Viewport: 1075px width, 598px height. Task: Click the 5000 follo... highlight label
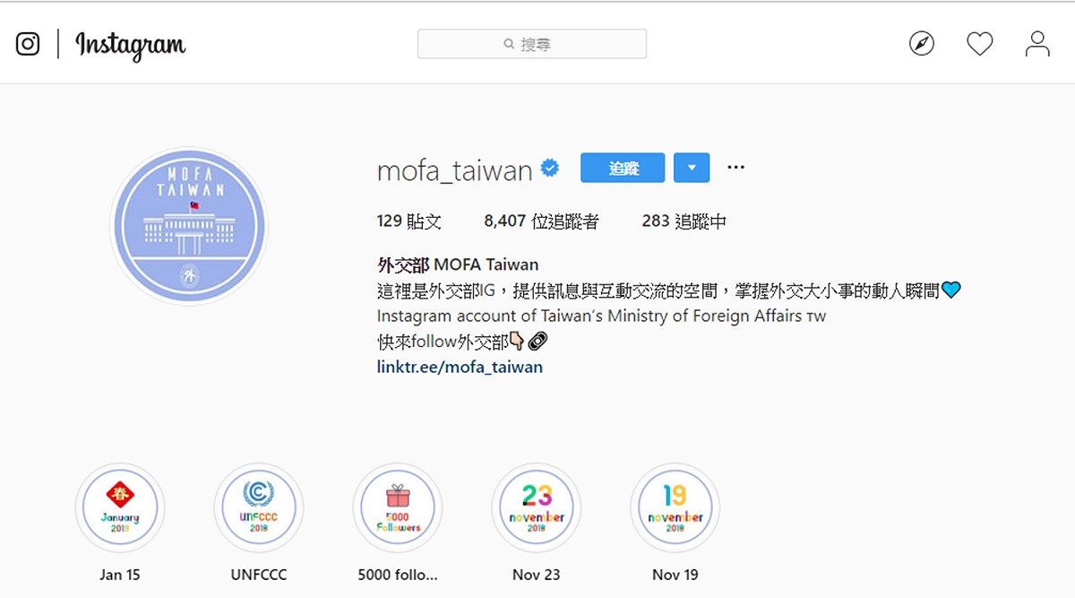tap(398, 575)
